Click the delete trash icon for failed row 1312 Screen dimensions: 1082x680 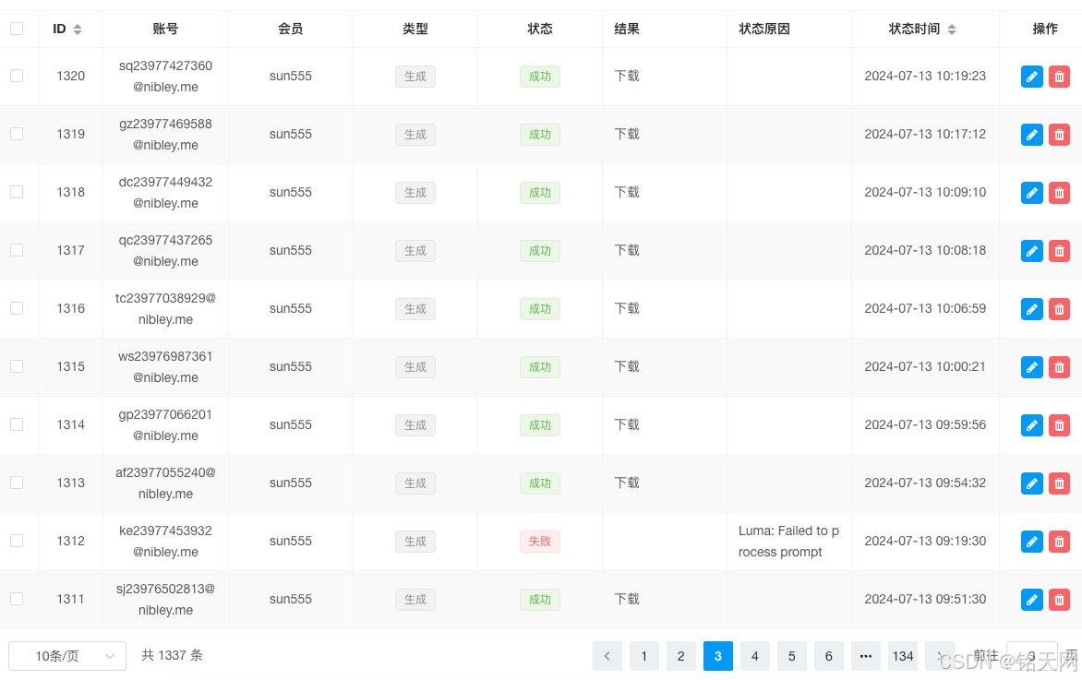coord(1059,542)
